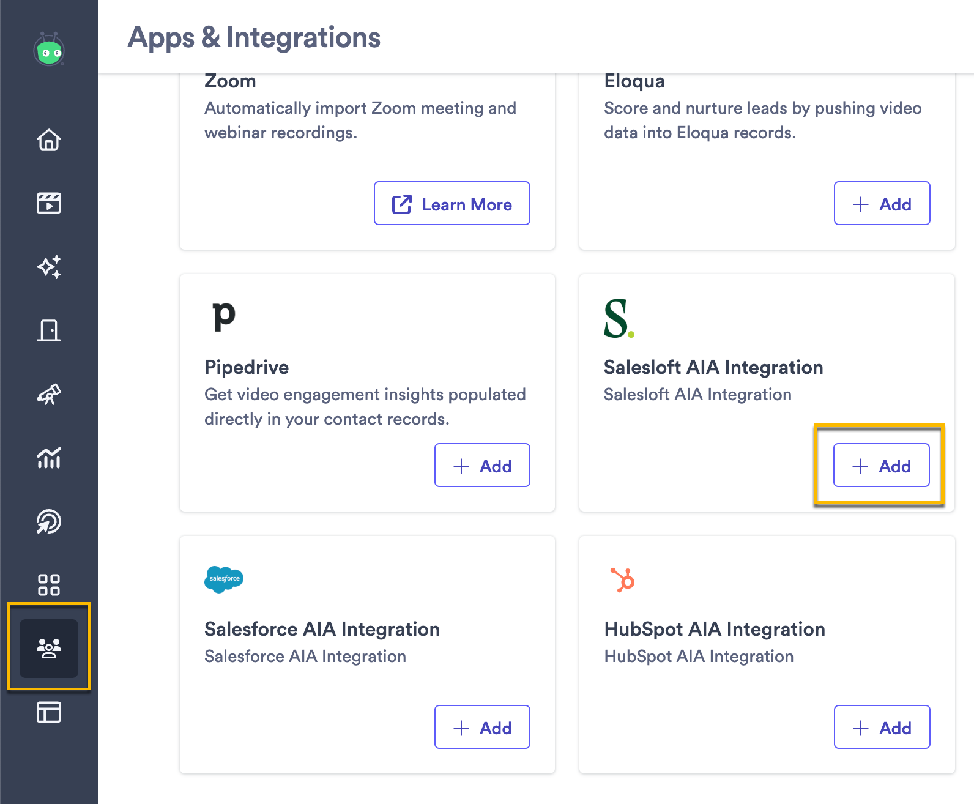
Task: Add the Pipedrive integration
Action: (x=482, y=465)
